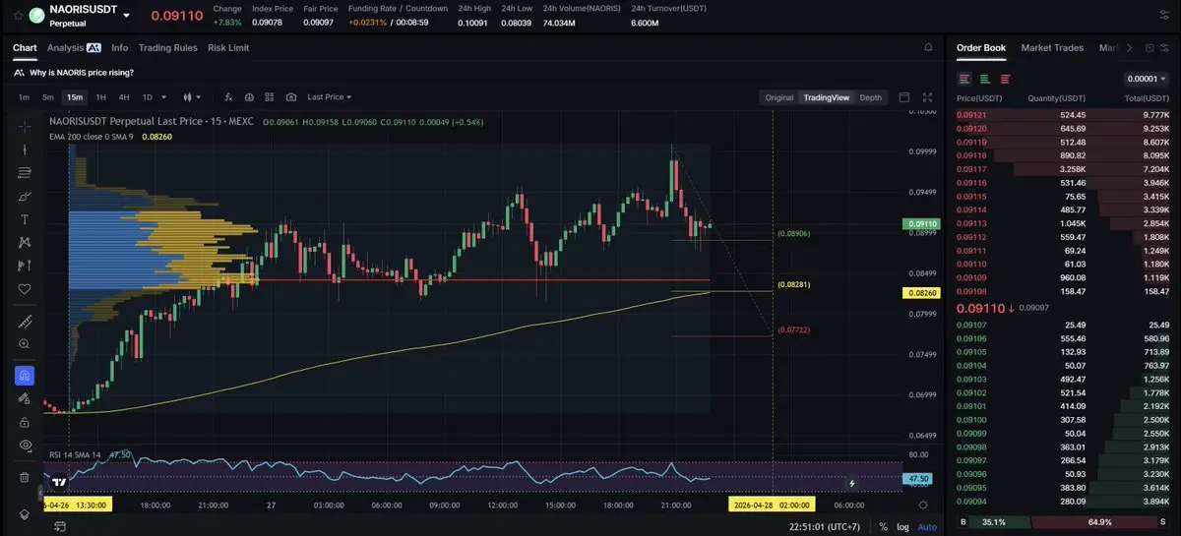Open price alerts bell icon
The width and height of the screenshot is (1181, 536).
(x=928, y=47)
